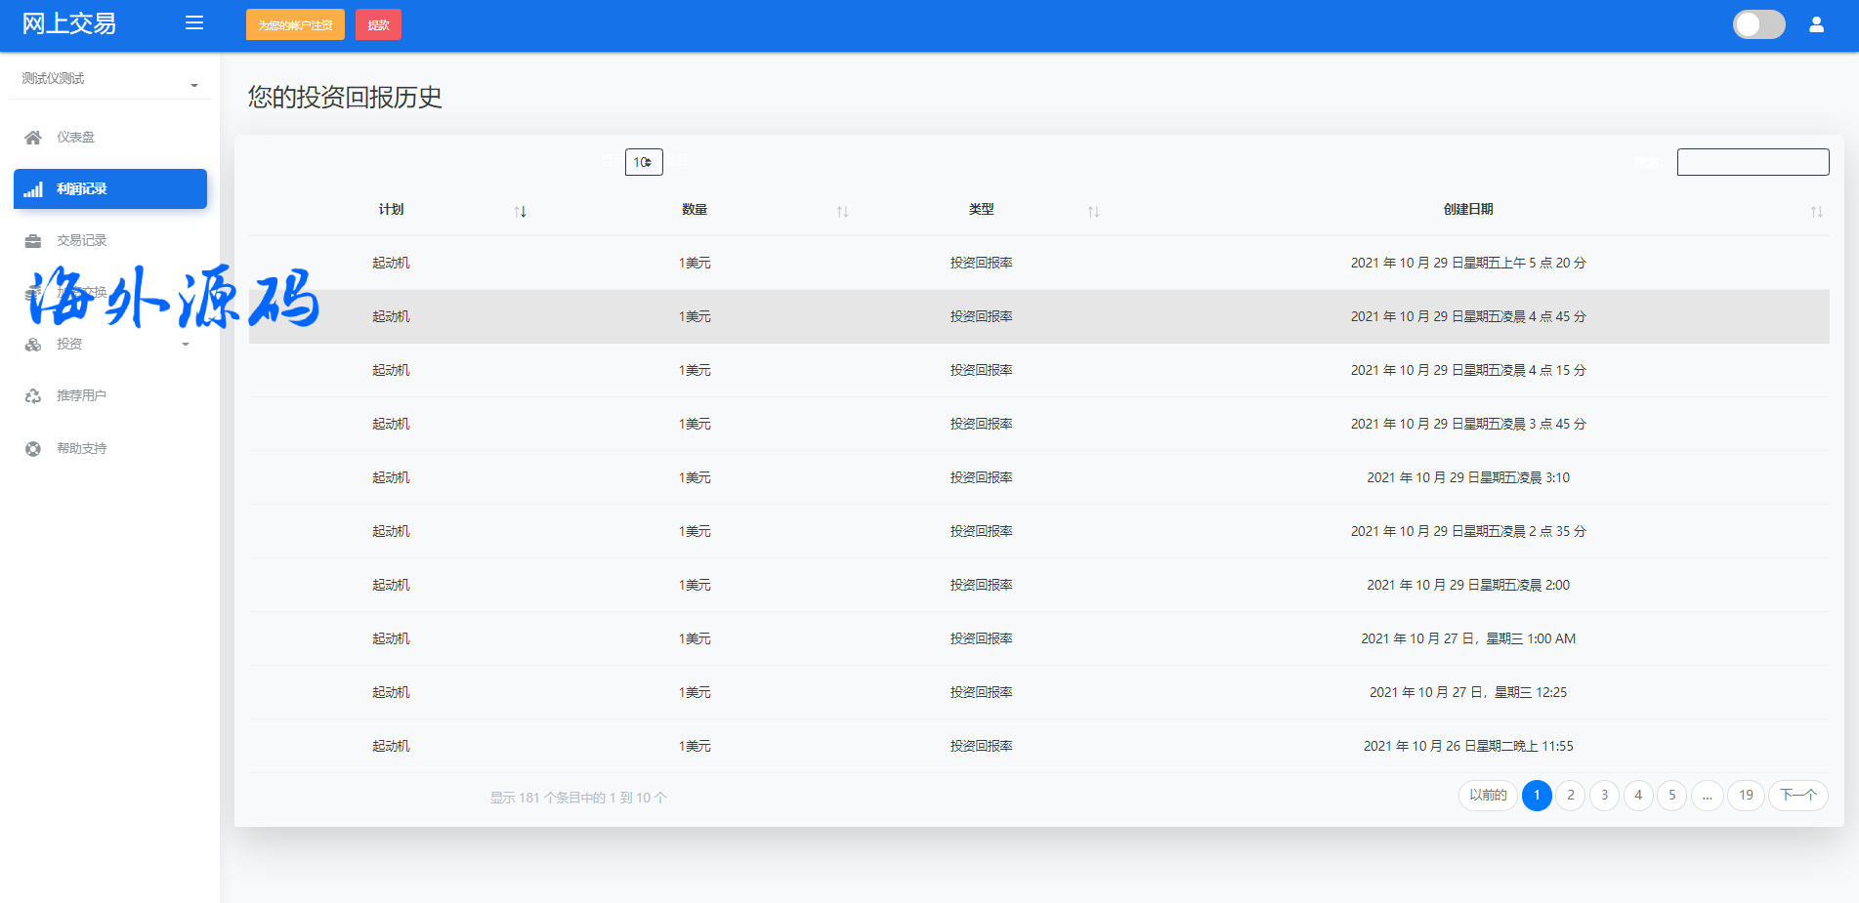This screenshot has height=903, width=1859.
Task: Select 利润记录 in the sidebar
Action: [x=109, y=189]
